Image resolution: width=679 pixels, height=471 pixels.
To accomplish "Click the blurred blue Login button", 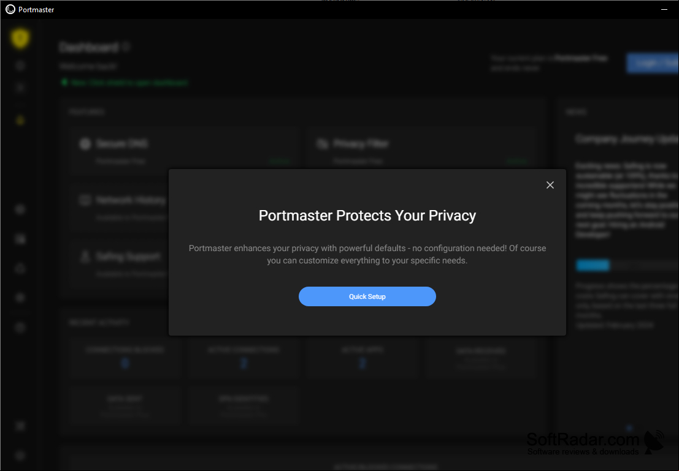I will [653, 63].
